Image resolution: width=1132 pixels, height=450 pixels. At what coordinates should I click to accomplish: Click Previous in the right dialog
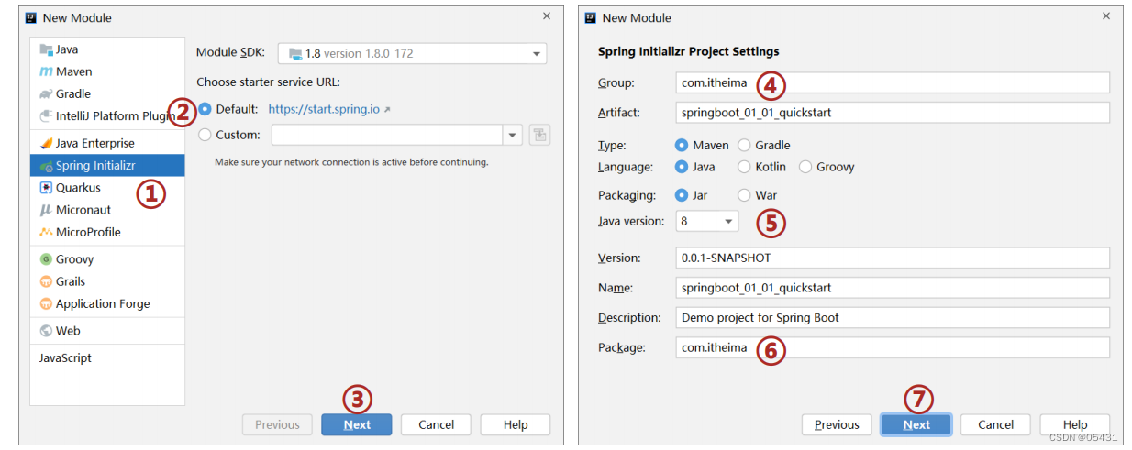point(837,424)
